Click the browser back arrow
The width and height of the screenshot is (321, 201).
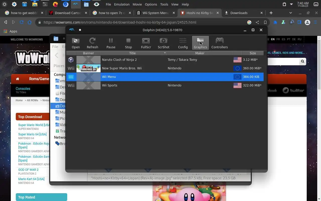tap(6, 22)
